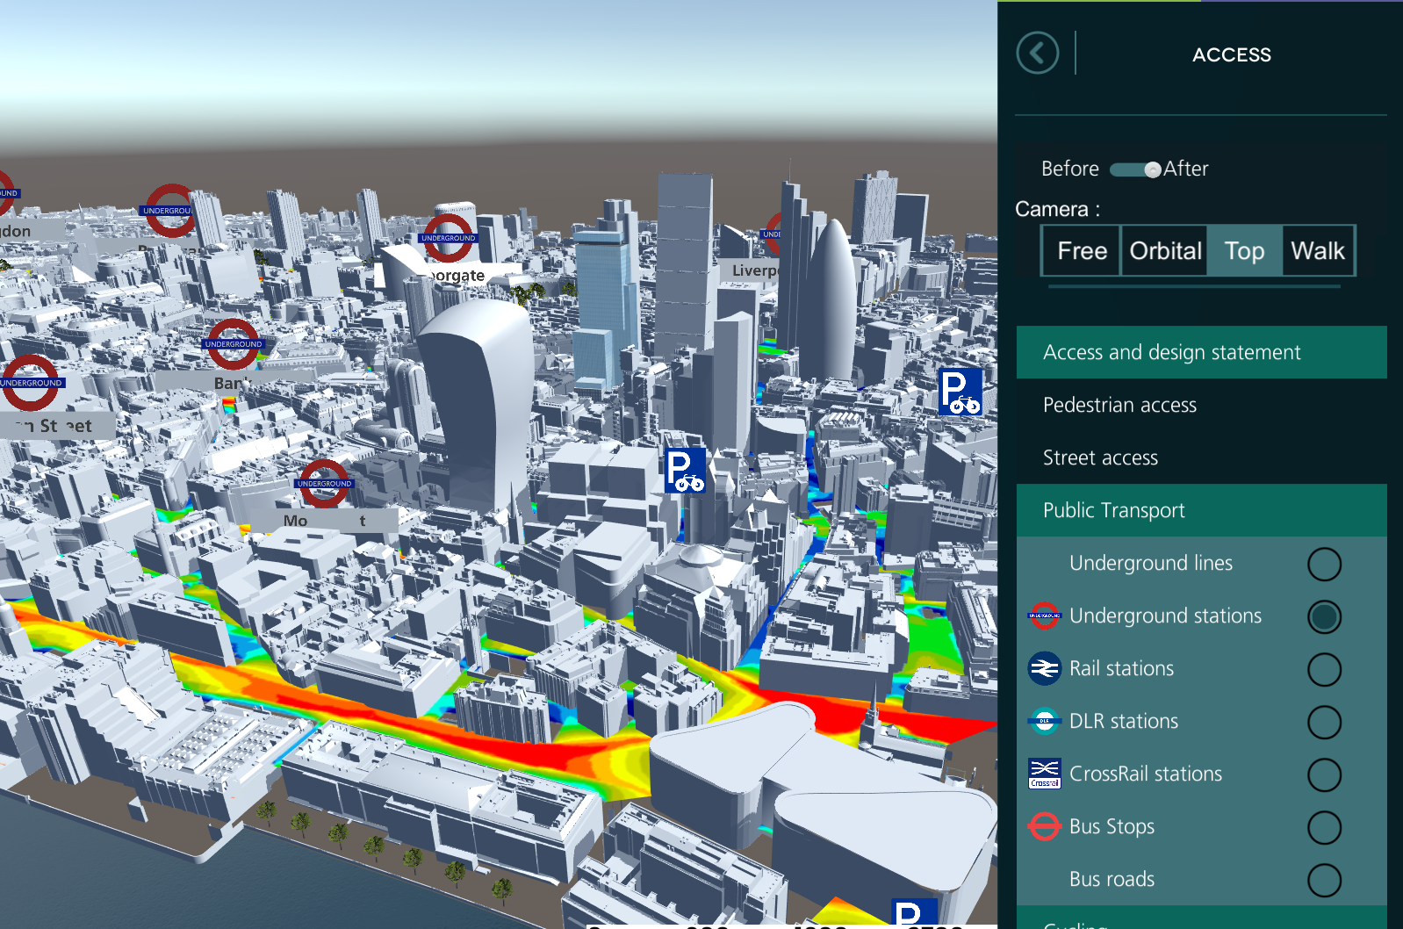Expand the Access and design statement section
The width and height of the screenshot is (1403, 929).
click(x=1200, y=352)
